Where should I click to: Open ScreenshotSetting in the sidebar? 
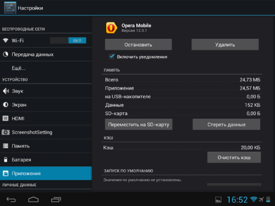click(x=46, y=132)
